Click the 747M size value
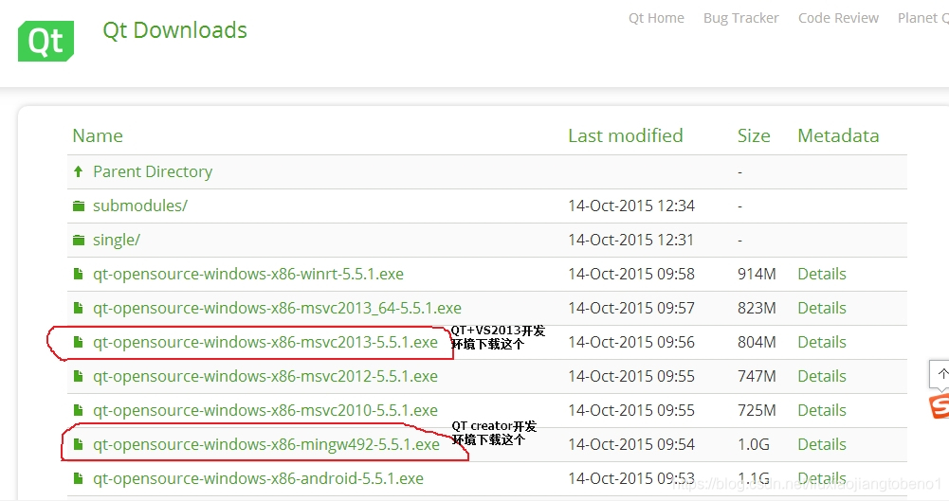 tap(757, 376)
